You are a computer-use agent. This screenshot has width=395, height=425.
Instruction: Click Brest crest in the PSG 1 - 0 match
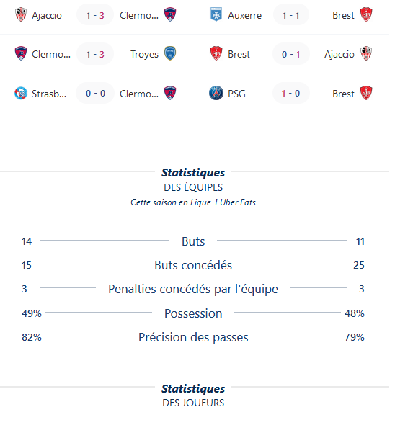tap(366, 93)
